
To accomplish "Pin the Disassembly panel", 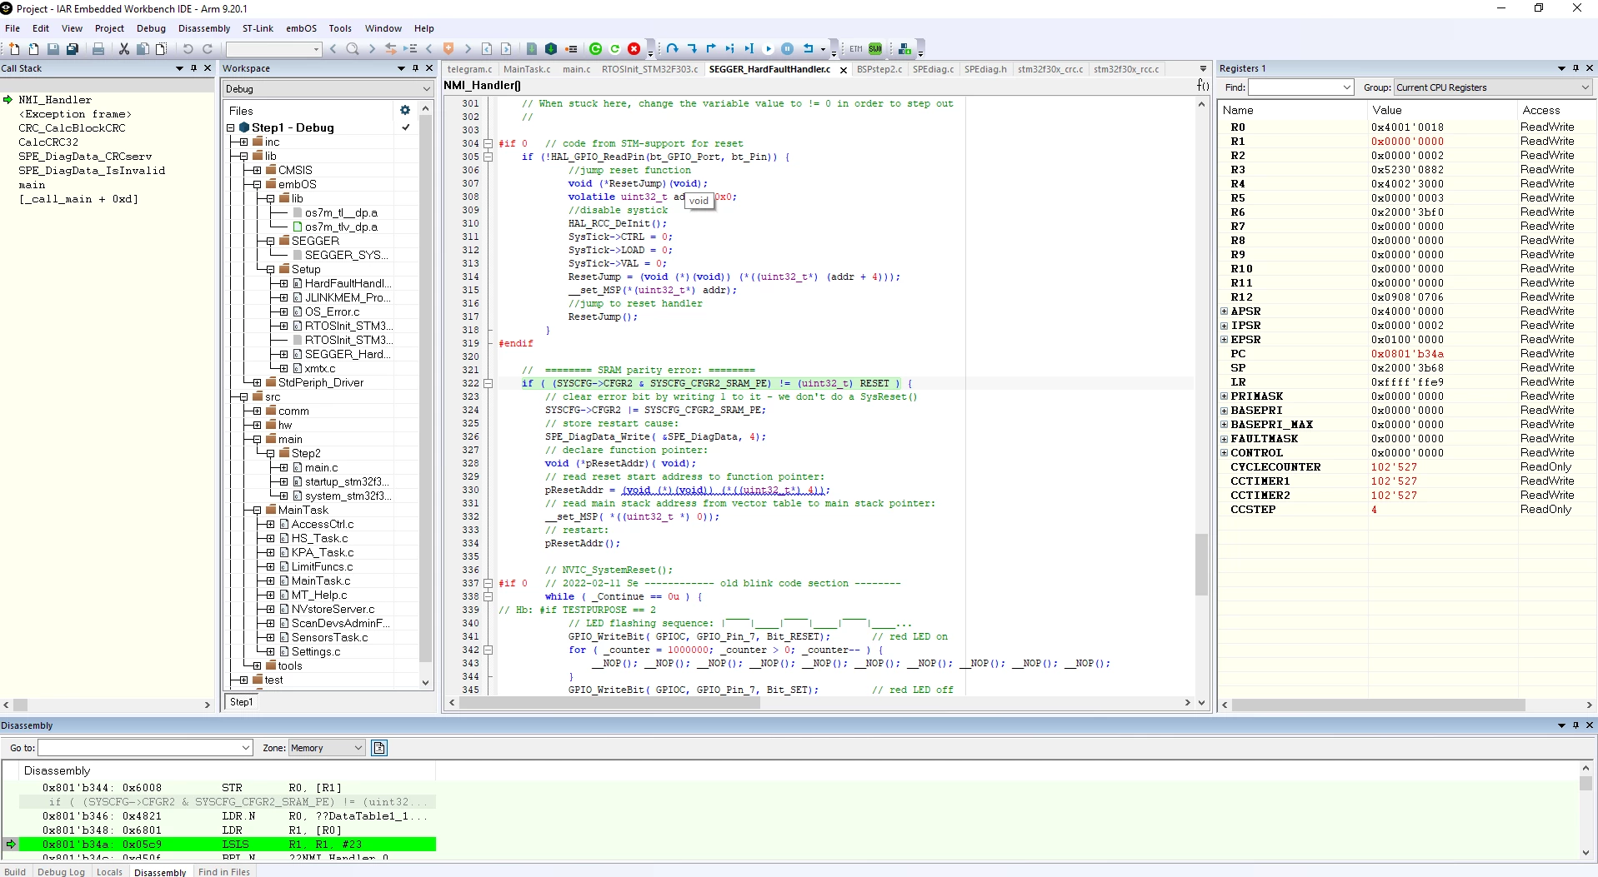I will pyautogui.click(x=1575, y=725).
